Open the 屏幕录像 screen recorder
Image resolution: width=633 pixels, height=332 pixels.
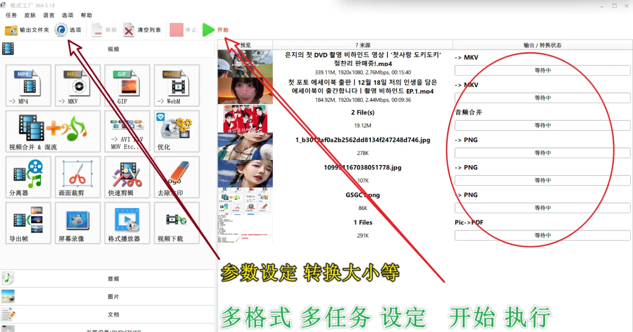(78, 223)
